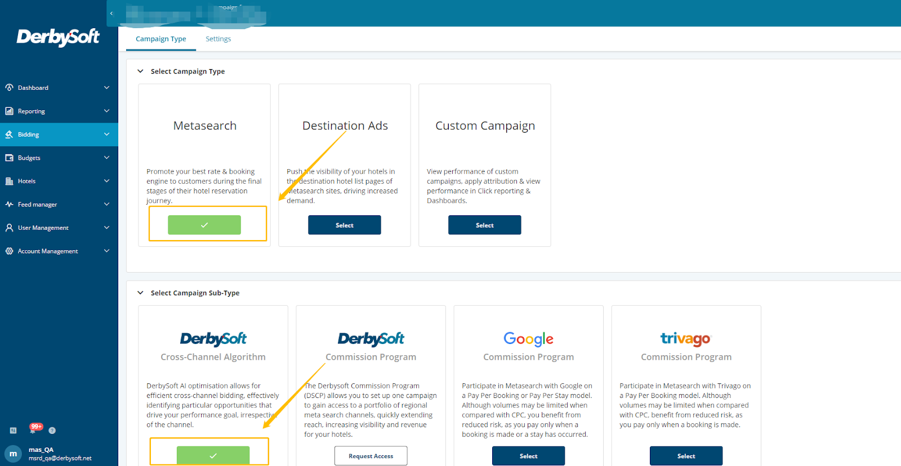Select the trivago Commission Program
The image size is (901, 466).
[x=686, y=456]
